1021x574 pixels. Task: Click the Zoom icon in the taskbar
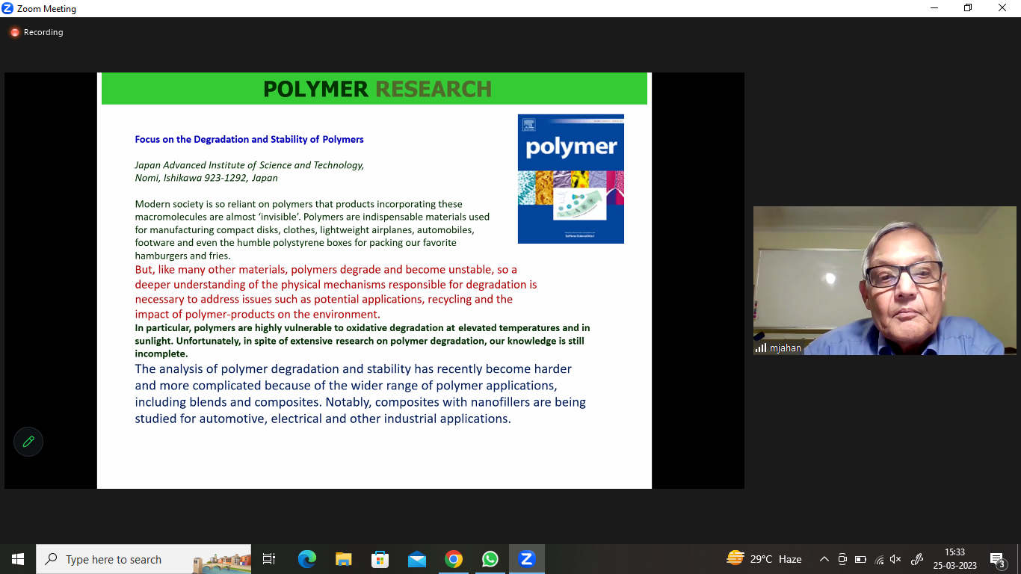tap(526, 559)
